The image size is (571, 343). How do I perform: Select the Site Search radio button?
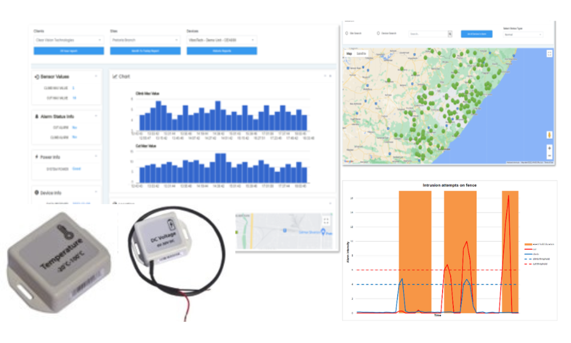click(347, 34)
